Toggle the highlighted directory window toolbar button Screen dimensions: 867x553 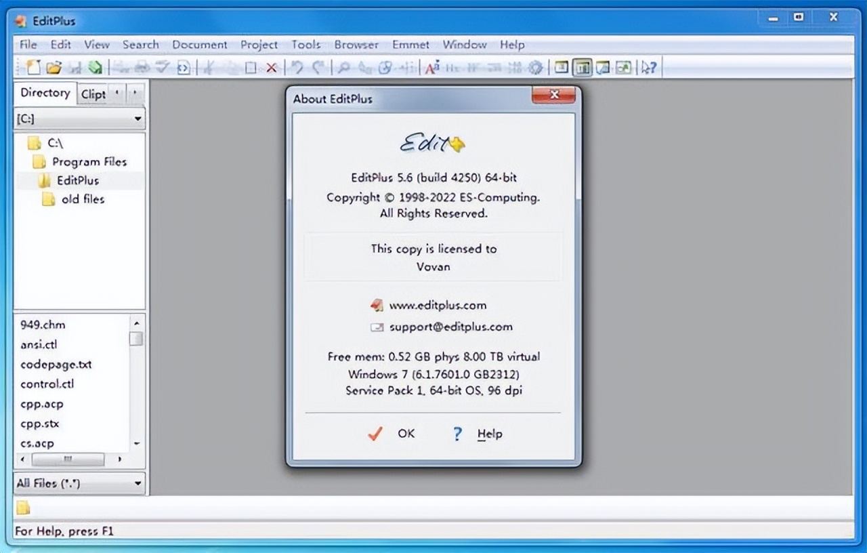[x=582, y=67]
